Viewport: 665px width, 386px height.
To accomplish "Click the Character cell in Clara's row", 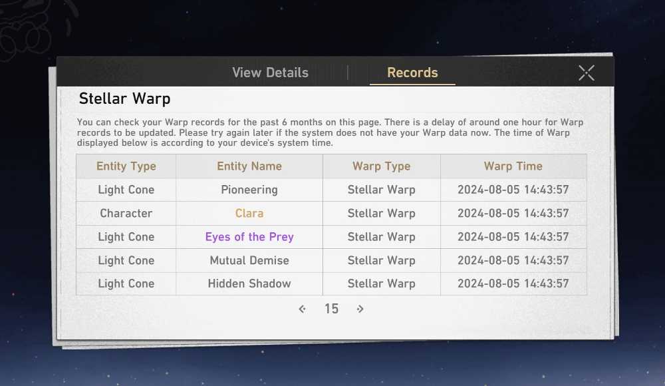I will 126,213.
